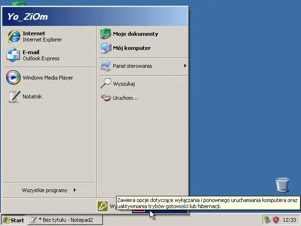
Task: Open the Moje dokumenty folder
Action: pyautogui.click(x=143, y=34)
